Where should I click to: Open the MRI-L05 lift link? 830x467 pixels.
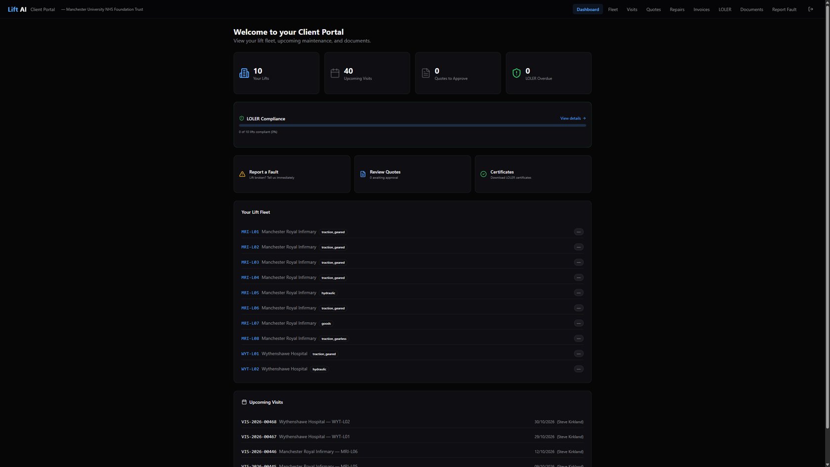pyautogui.click(x=250, y=293)
